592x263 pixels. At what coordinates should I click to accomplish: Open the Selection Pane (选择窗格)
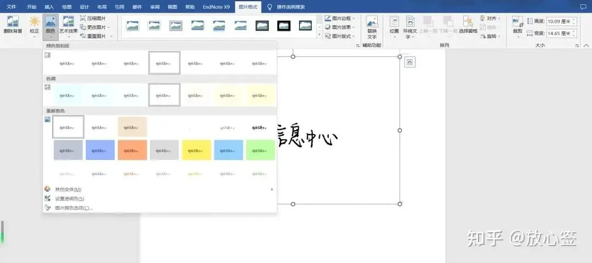click(468, 25)
